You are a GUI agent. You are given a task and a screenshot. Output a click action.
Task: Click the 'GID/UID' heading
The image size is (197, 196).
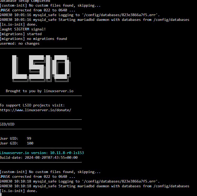(x=7, y=124)
